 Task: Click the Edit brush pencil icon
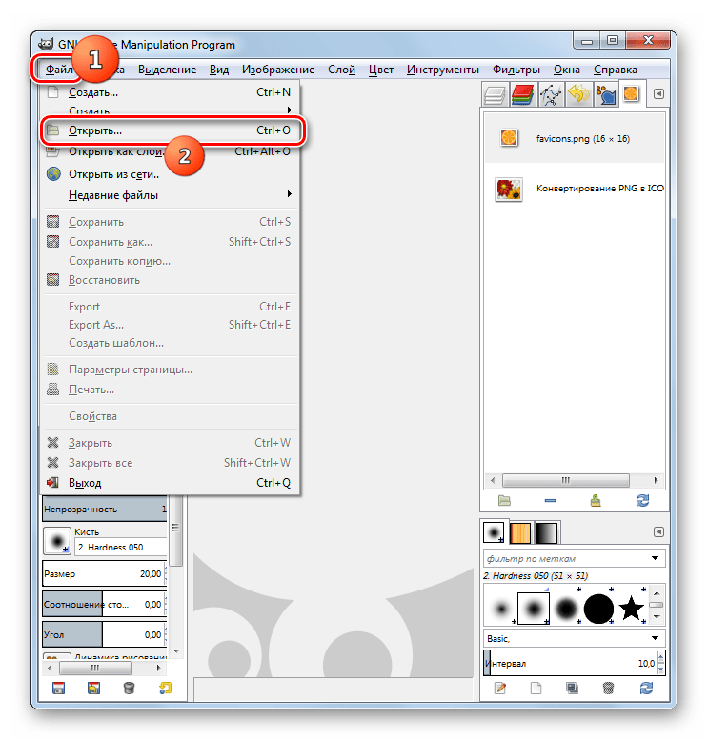[500, 688]
